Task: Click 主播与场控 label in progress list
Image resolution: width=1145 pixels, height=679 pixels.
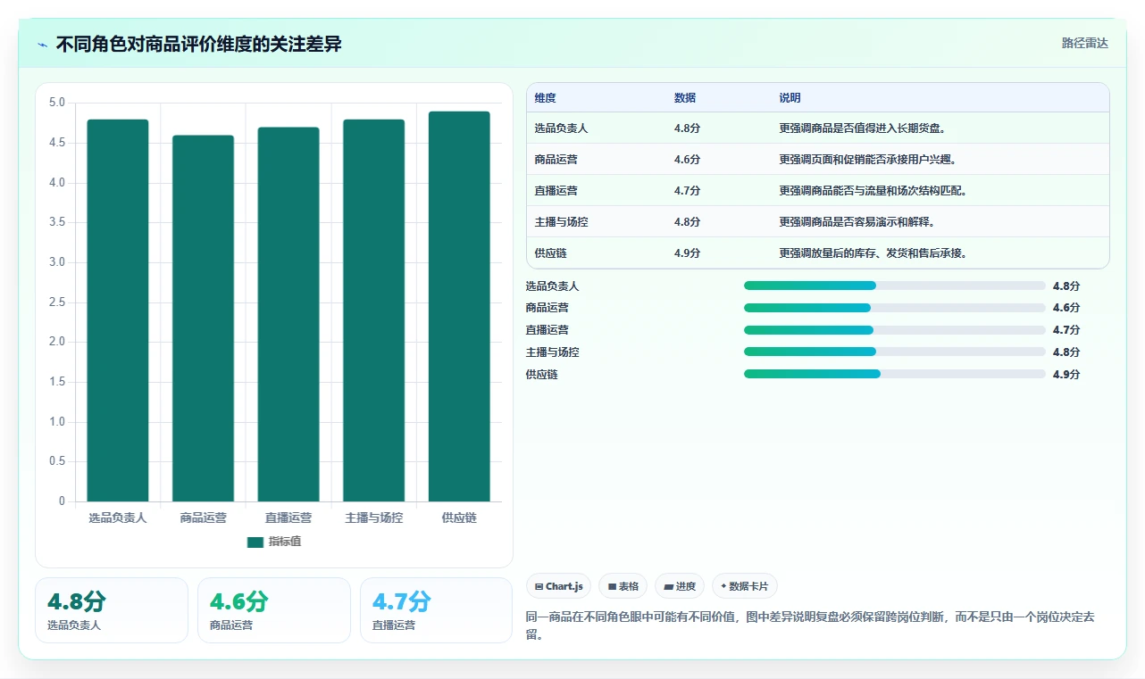Action: (x=552, y=352)
